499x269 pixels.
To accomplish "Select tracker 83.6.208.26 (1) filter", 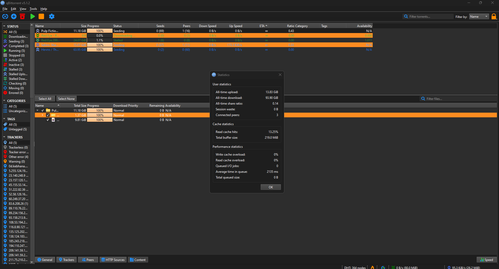I will pos(16,204).
